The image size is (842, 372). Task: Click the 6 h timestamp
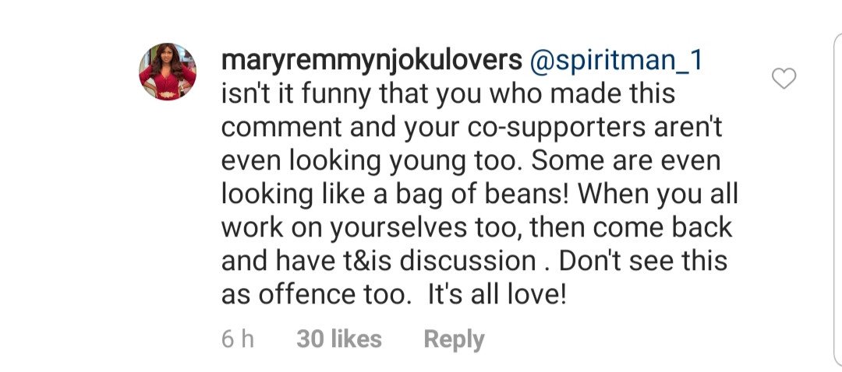click(237, 339)
